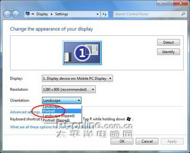Click the Back navigation arrow
Viewport: 190px width, 153px height.
point(7,14)
